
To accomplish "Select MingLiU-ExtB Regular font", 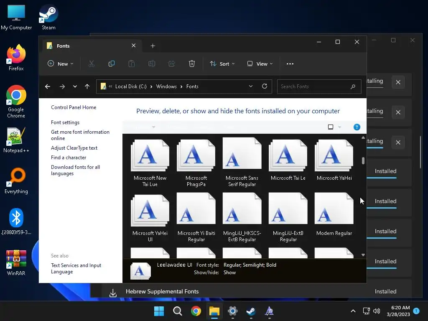I will [x=288, y=218].
